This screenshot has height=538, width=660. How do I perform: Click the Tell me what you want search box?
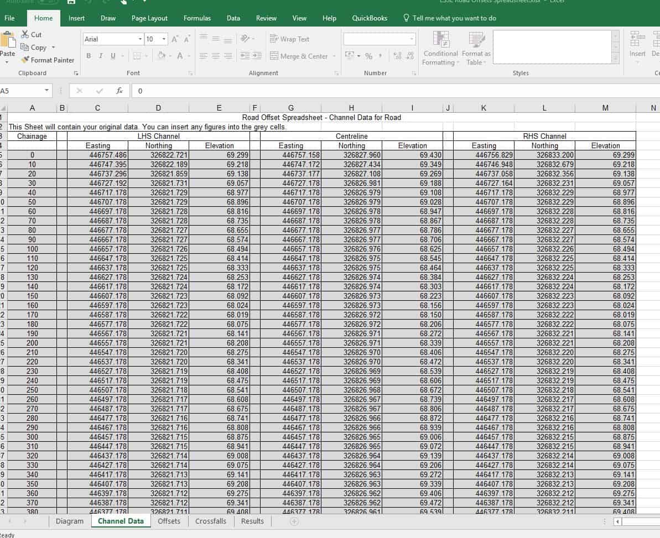(x=450, y=18)
